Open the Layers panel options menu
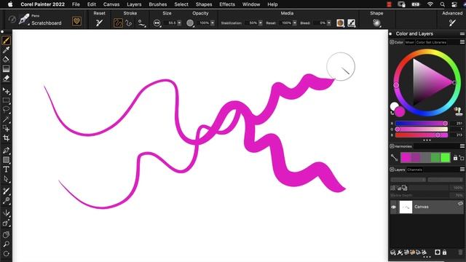This screenshot has height=262, width=466. click(462, 170)
